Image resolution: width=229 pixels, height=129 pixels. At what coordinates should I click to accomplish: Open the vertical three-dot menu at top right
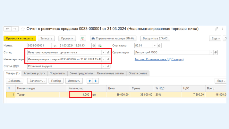(223, 29)
